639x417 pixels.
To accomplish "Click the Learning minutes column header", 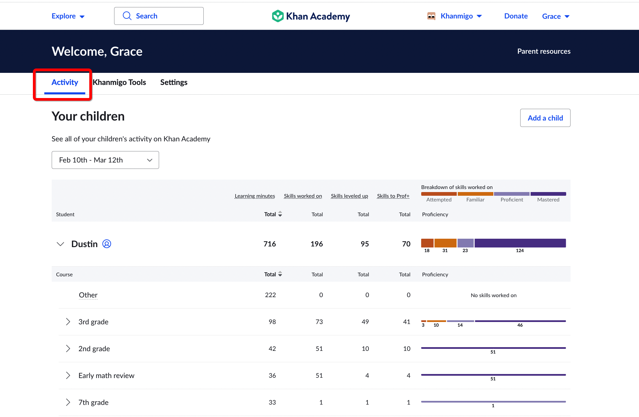I will point(255,196).
